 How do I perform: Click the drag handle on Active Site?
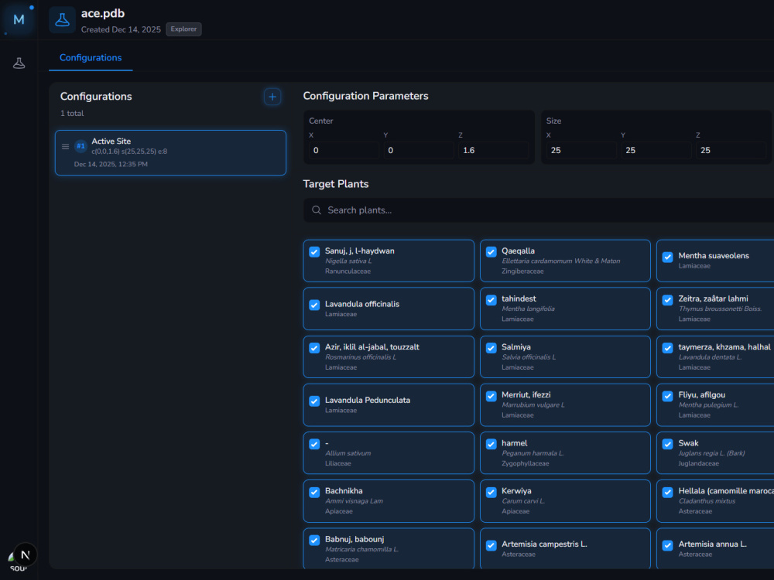click(x=65, y=146)
